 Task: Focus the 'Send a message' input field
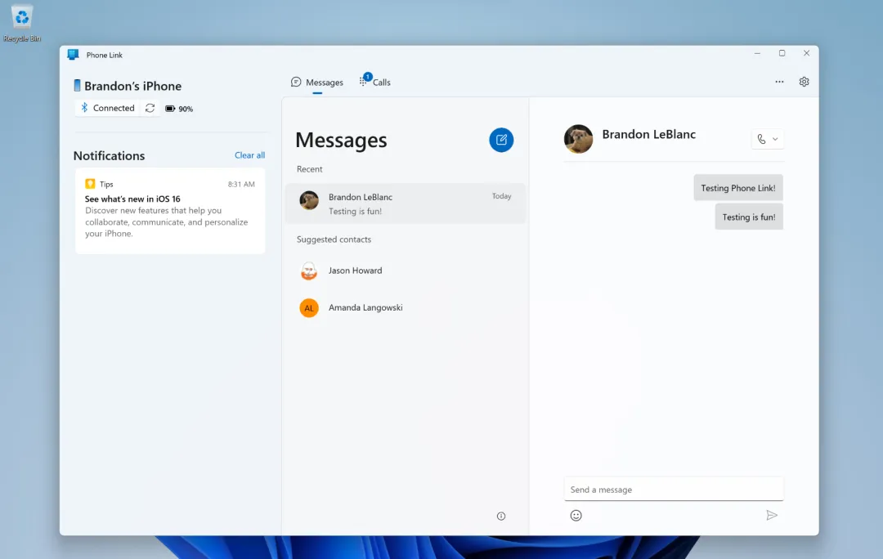(674, 490)
